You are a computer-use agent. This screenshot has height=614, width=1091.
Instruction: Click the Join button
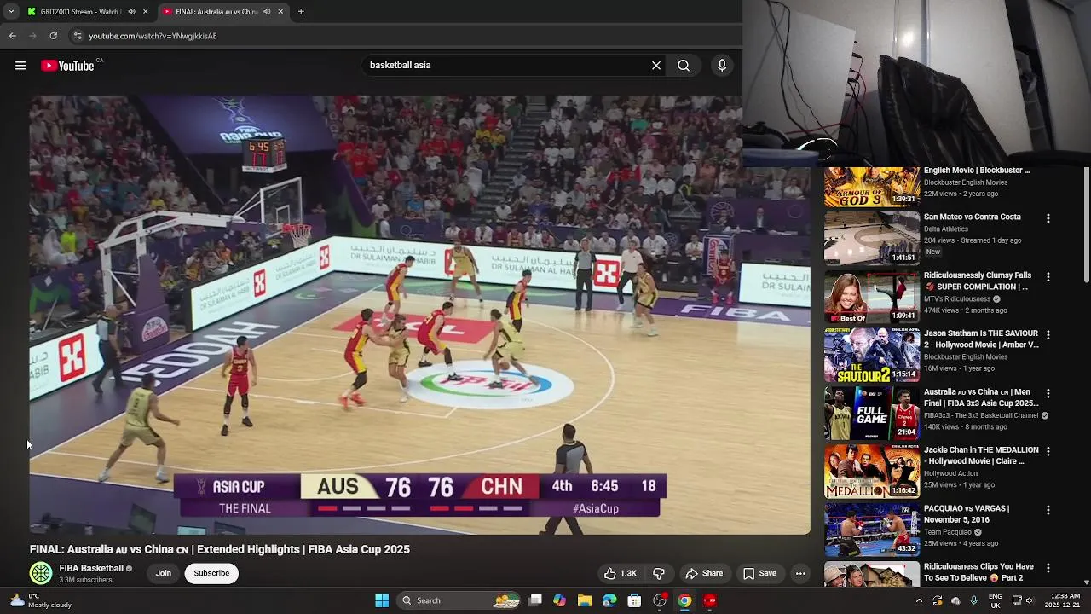[x=164, y=573]
